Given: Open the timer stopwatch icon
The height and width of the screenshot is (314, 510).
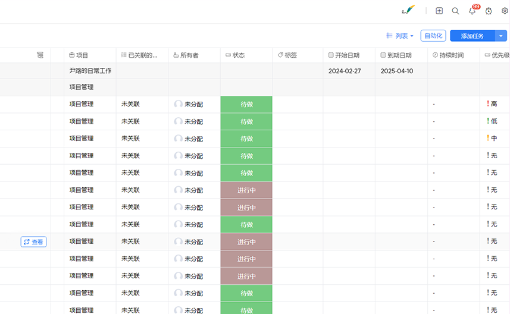Looking at the screenshot, I should click(x=489, y=11).
